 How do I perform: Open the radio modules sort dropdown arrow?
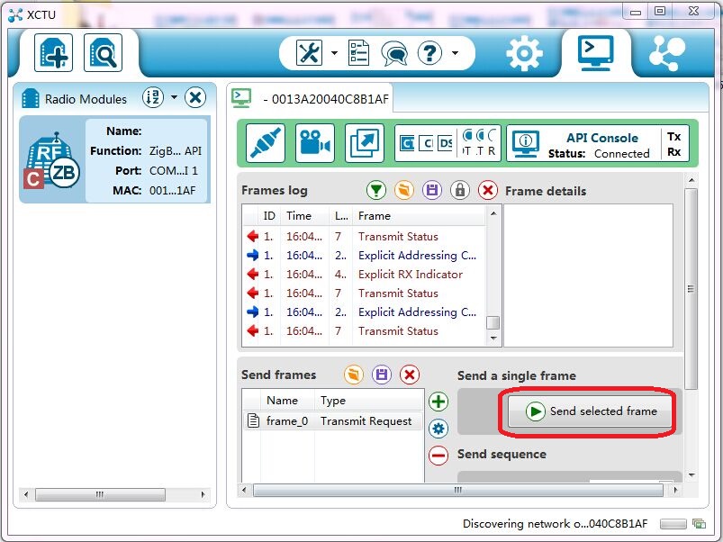click(x=174, y=98)
